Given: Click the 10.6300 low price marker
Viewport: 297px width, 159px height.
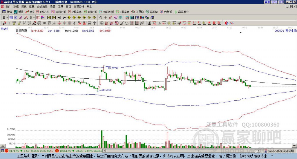Looking at the screenshot, I should point(106,90).
